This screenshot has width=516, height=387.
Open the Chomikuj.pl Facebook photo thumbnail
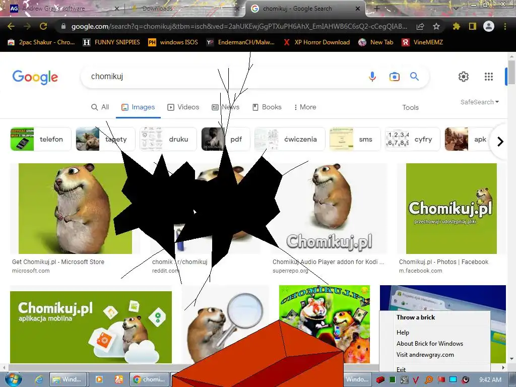(x=451, y=209)
